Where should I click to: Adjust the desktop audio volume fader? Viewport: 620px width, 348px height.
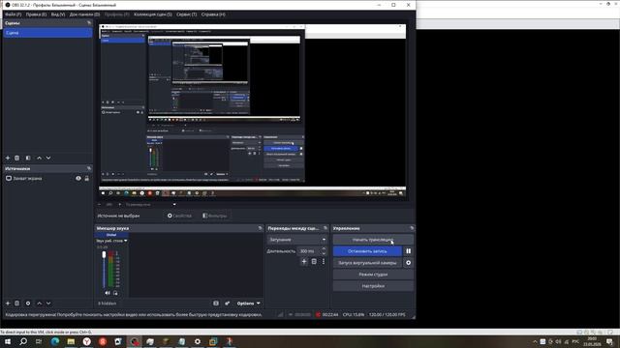[x=104, y=255]
